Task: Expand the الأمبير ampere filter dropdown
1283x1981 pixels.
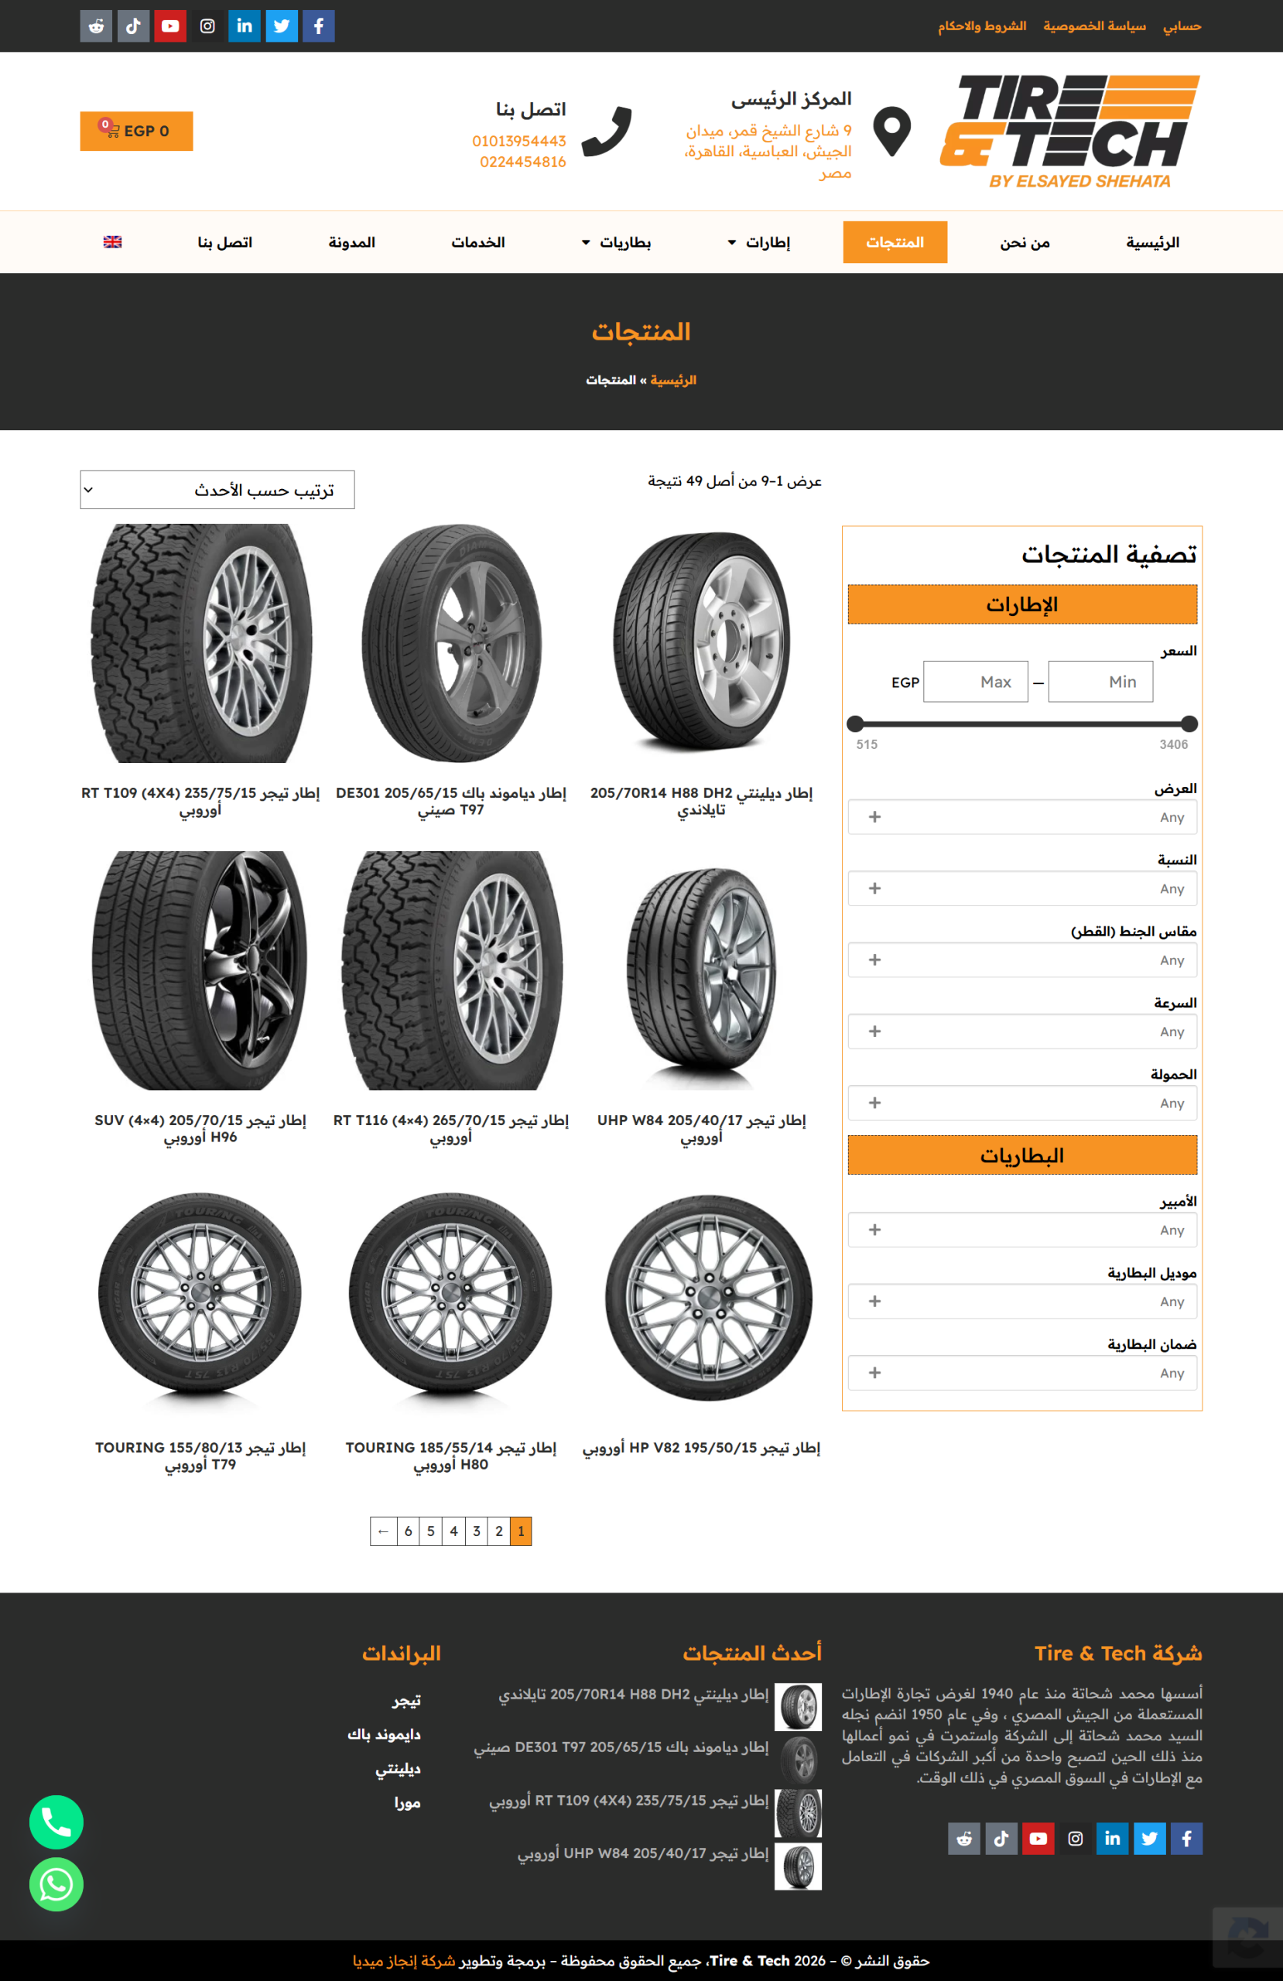Action: point(1022,1230)
